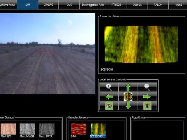Select the Mast EO sensor thumbnail
Image resolution: width=187 pixels, height=140 pixels.
pos(8,129)
